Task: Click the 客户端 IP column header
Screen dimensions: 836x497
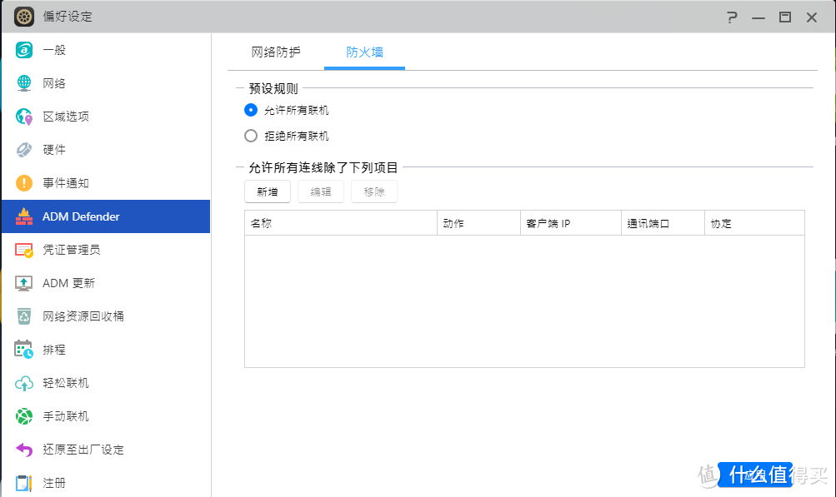Action: [571, 223]
